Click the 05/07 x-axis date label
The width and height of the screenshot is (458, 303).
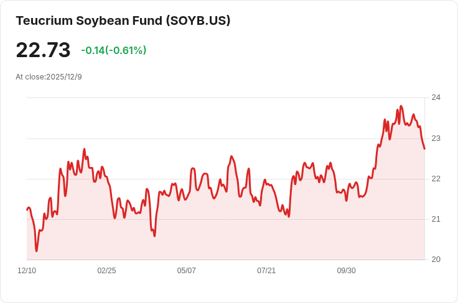point(186,271)
